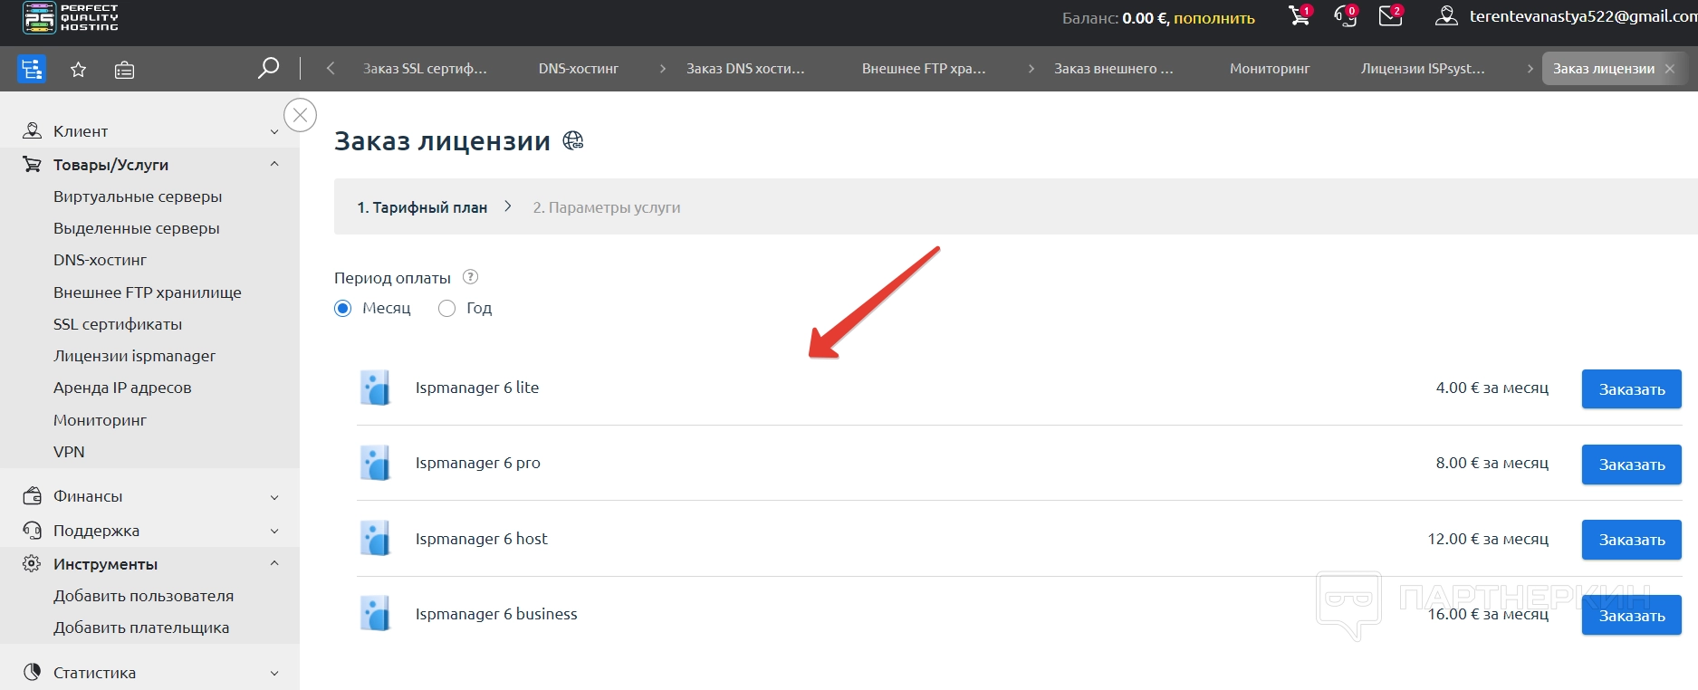Screen dimensions: 1698x690
Task: Select the Месяц payment period
Action: point(343,309)
